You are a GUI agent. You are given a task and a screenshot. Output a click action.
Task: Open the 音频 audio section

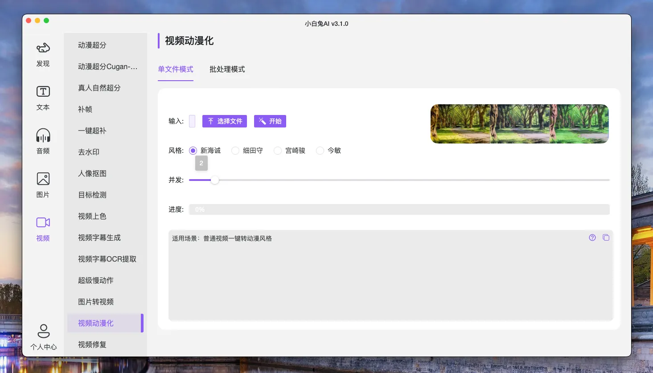pyautogui.click(x=43, y=142)
